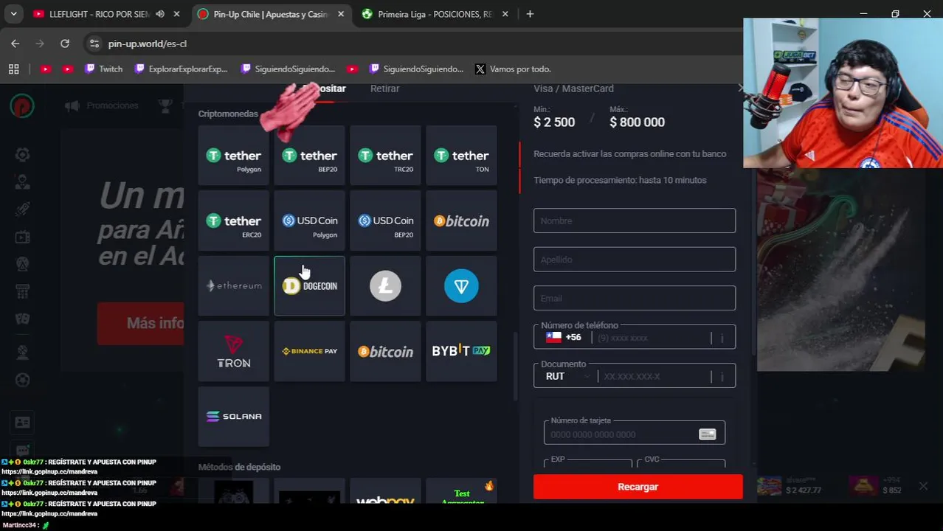Close the Primeira Liga browser tab

coord(504,14)
